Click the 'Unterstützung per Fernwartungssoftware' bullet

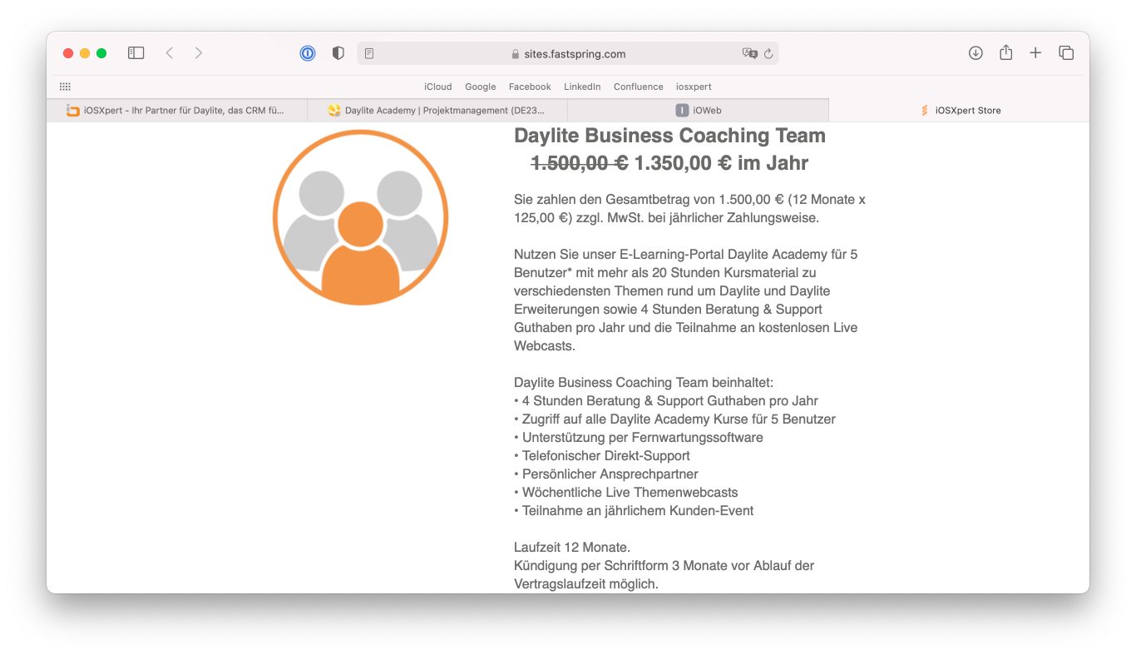pyautogui.click(x=639, y=437)
